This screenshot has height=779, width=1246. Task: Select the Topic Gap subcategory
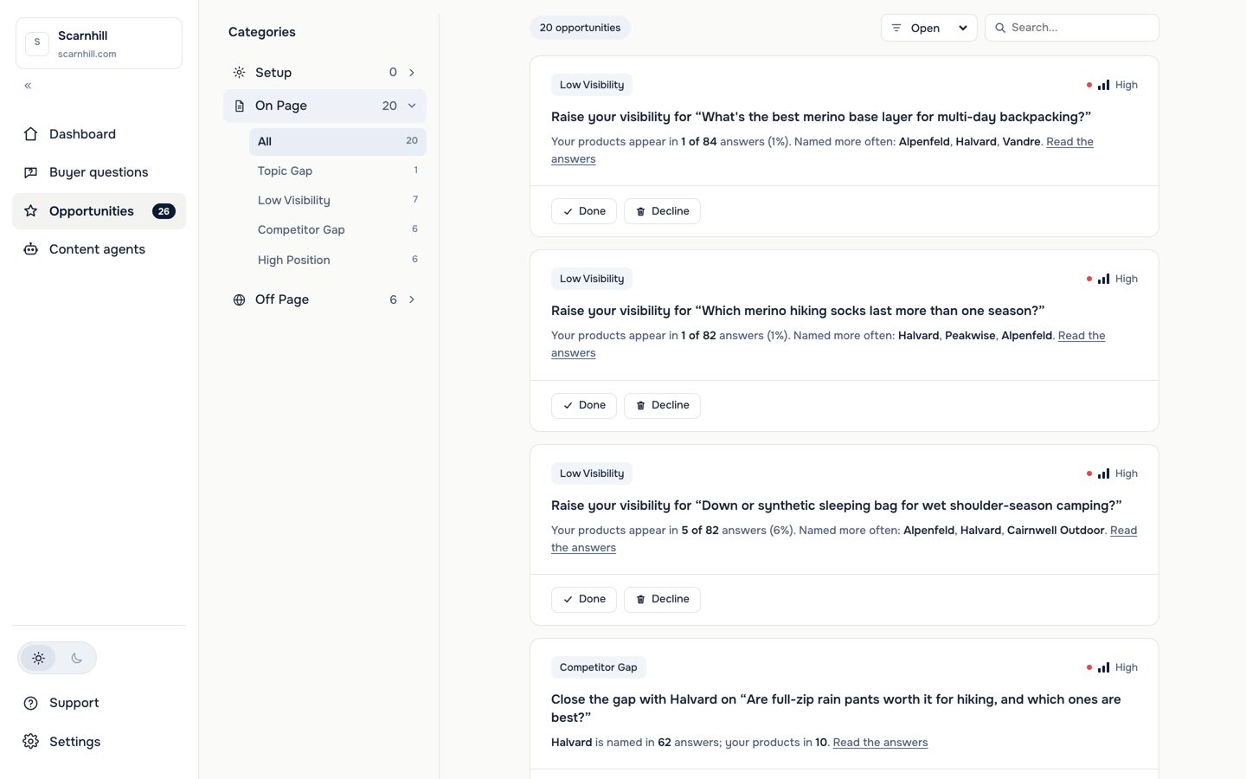337,171
